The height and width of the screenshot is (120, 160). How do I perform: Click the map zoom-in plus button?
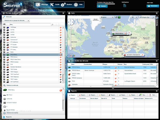[x=70, y=27]
